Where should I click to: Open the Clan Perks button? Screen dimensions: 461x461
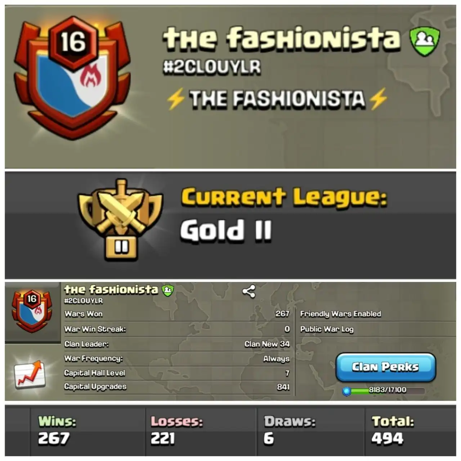386,367
